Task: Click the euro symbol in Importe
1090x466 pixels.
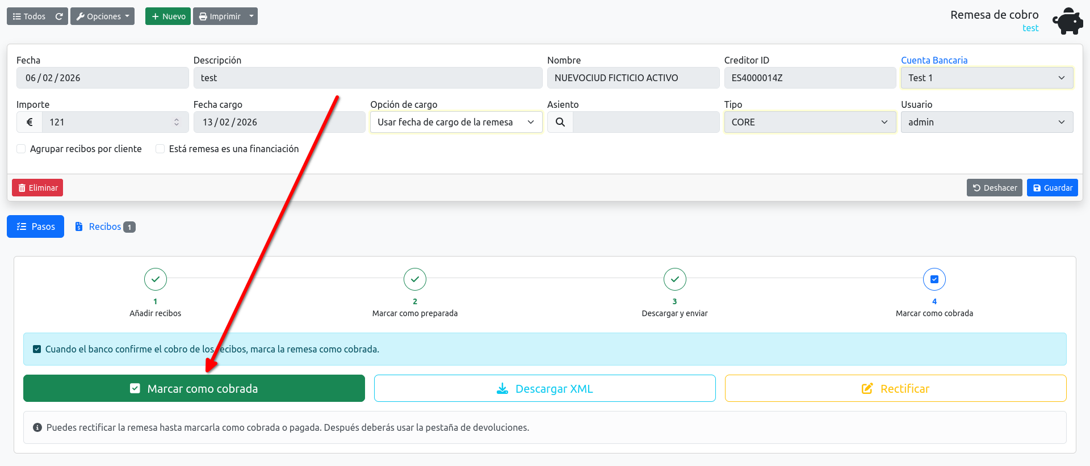Action: click(30, 122)
